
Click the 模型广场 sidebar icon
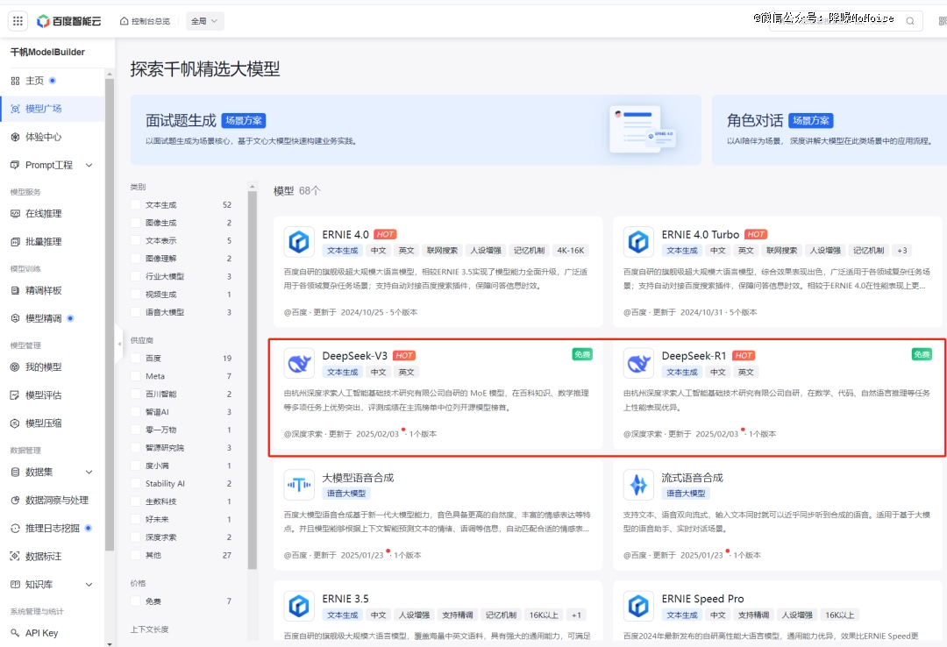(x=15, y=109)
